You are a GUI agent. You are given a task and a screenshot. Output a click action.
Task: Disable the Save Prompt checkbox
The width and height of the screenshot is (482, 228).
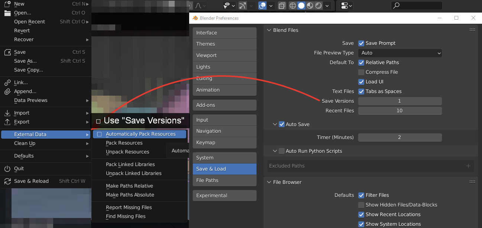361,43
